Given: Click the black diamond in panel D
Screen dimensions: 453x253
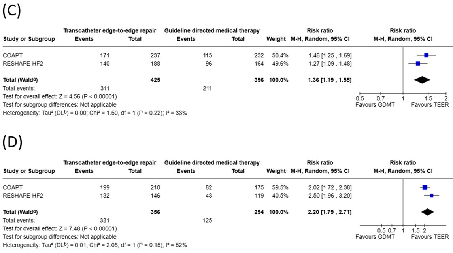Looking at the screenshot, I should click(428, 212).
